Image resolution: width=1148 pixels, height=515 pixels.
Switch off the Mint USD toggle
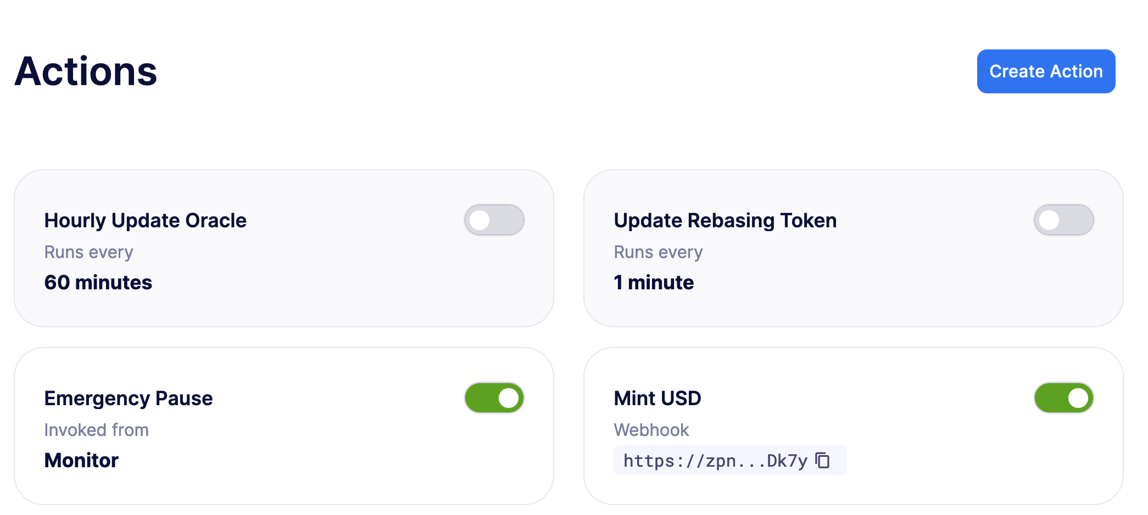tap(1063, 398)
